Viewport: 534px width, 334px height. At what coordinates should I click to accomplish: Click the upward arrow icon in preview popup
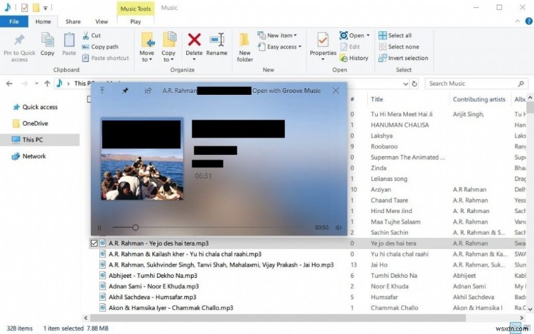click(x=102, y=91)
